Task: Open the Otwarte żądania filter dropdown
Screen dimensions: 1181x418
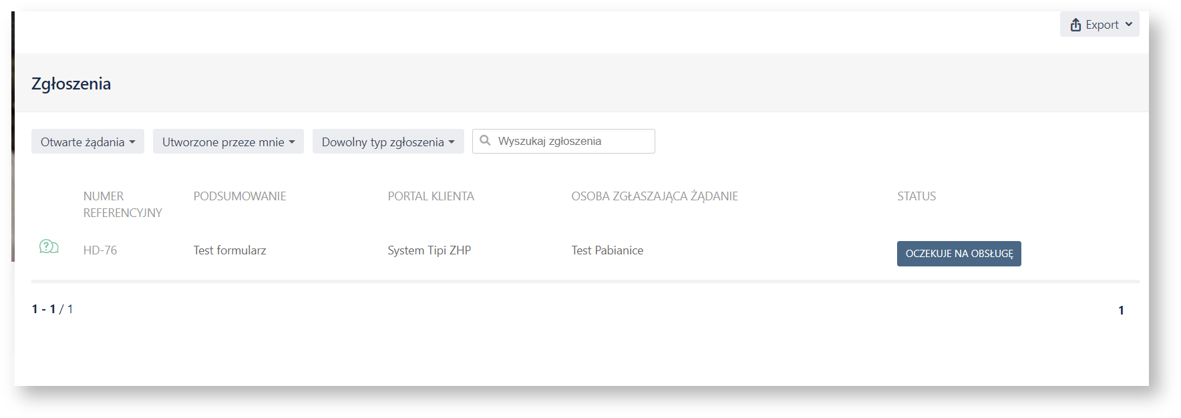Action: coord(88,142)
